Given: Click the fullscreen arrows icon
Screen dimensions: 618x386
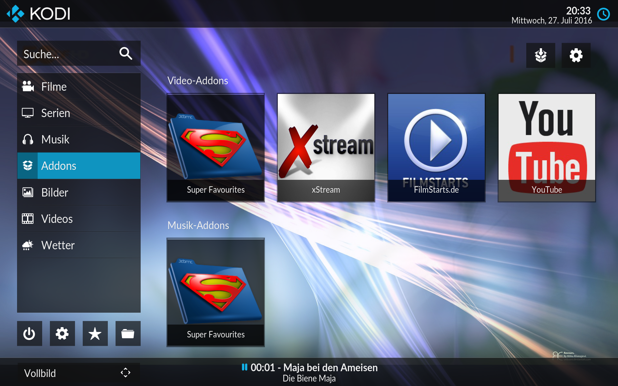Looking at the screenshot, I should 126,372.
